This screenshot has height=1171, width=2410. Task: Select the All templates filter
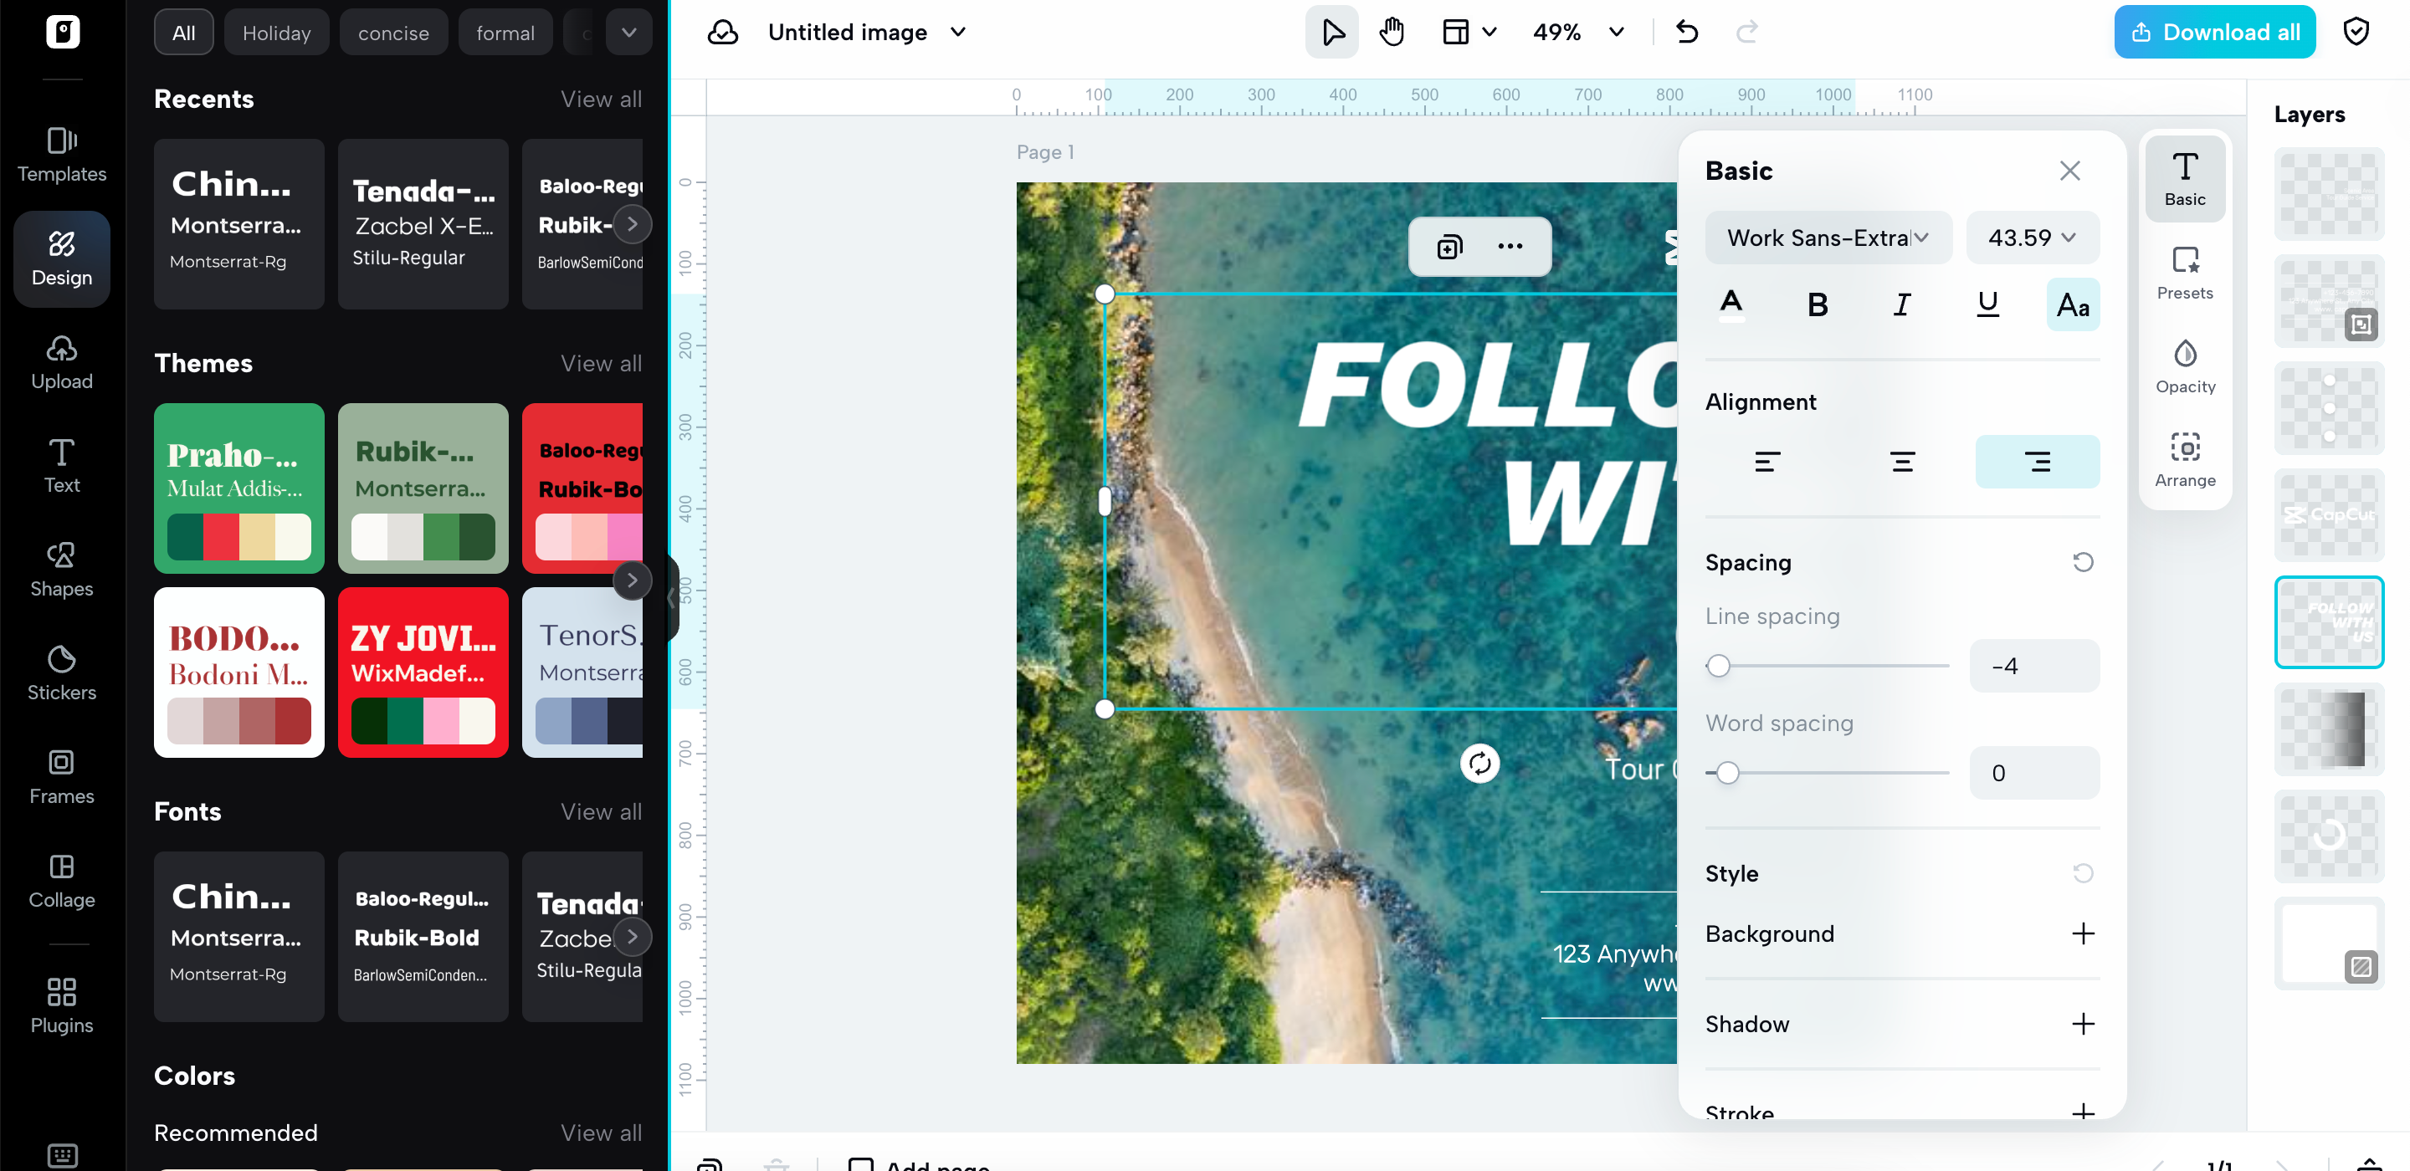click(183, 31)
